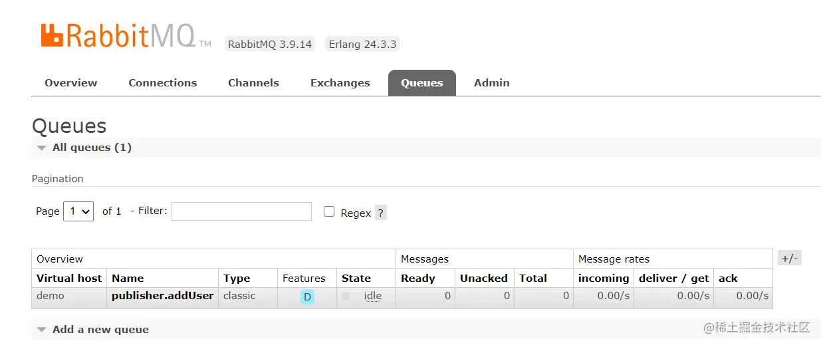Focus the Filter text field
The height and width of the screenshot is (345, 821).
click(x=241, y=211)
